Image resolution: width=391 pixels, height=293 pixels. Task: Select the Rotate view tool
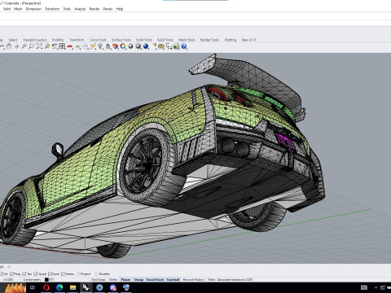[x=17, y=46]
